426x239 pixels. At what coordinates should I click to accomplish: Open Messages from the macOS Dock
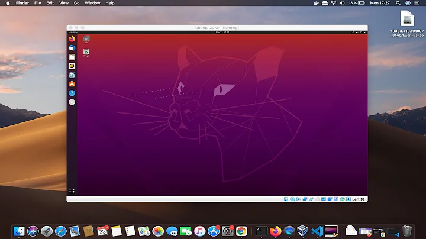click(x=172, y=231)
